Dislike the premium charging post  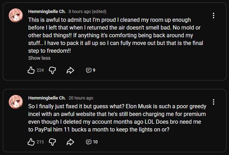pyautogui.click(x=52, y=142)
